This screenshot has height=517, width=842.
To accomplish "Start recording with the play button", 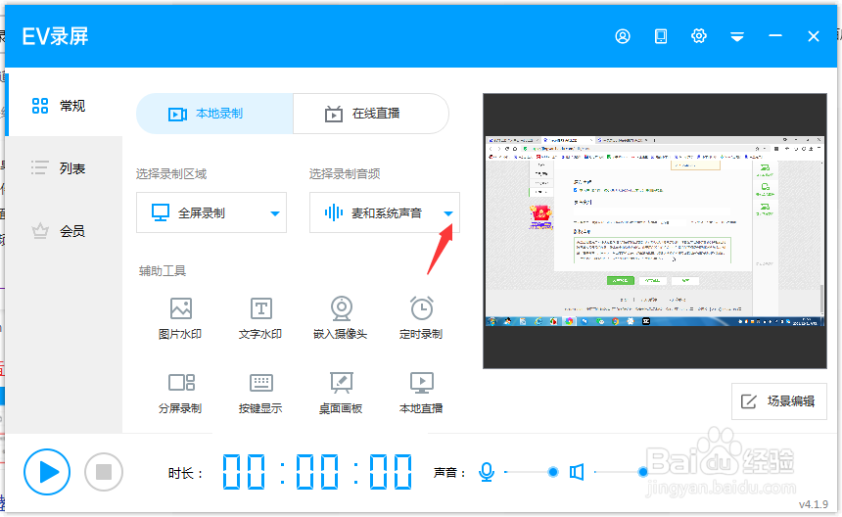I will coord(47,472).
